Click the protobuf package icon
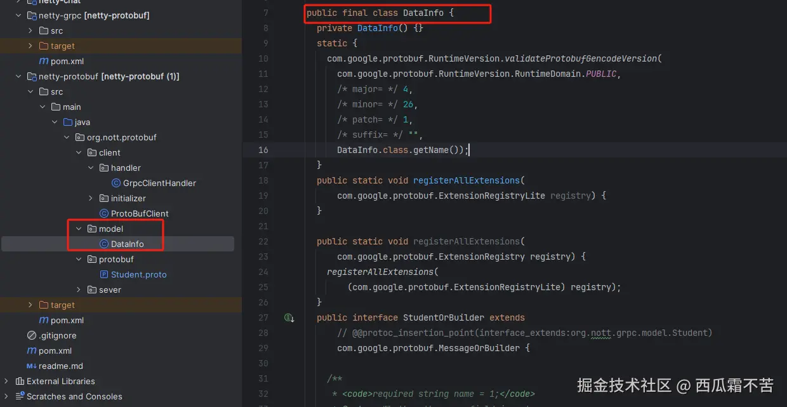 [92, 259]
